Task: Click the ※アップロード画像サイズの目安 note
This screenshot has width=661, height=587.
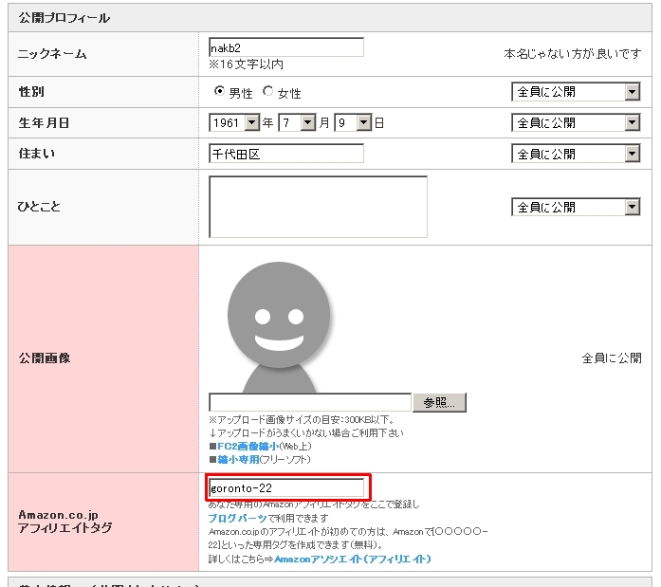Action: point(302,420)
